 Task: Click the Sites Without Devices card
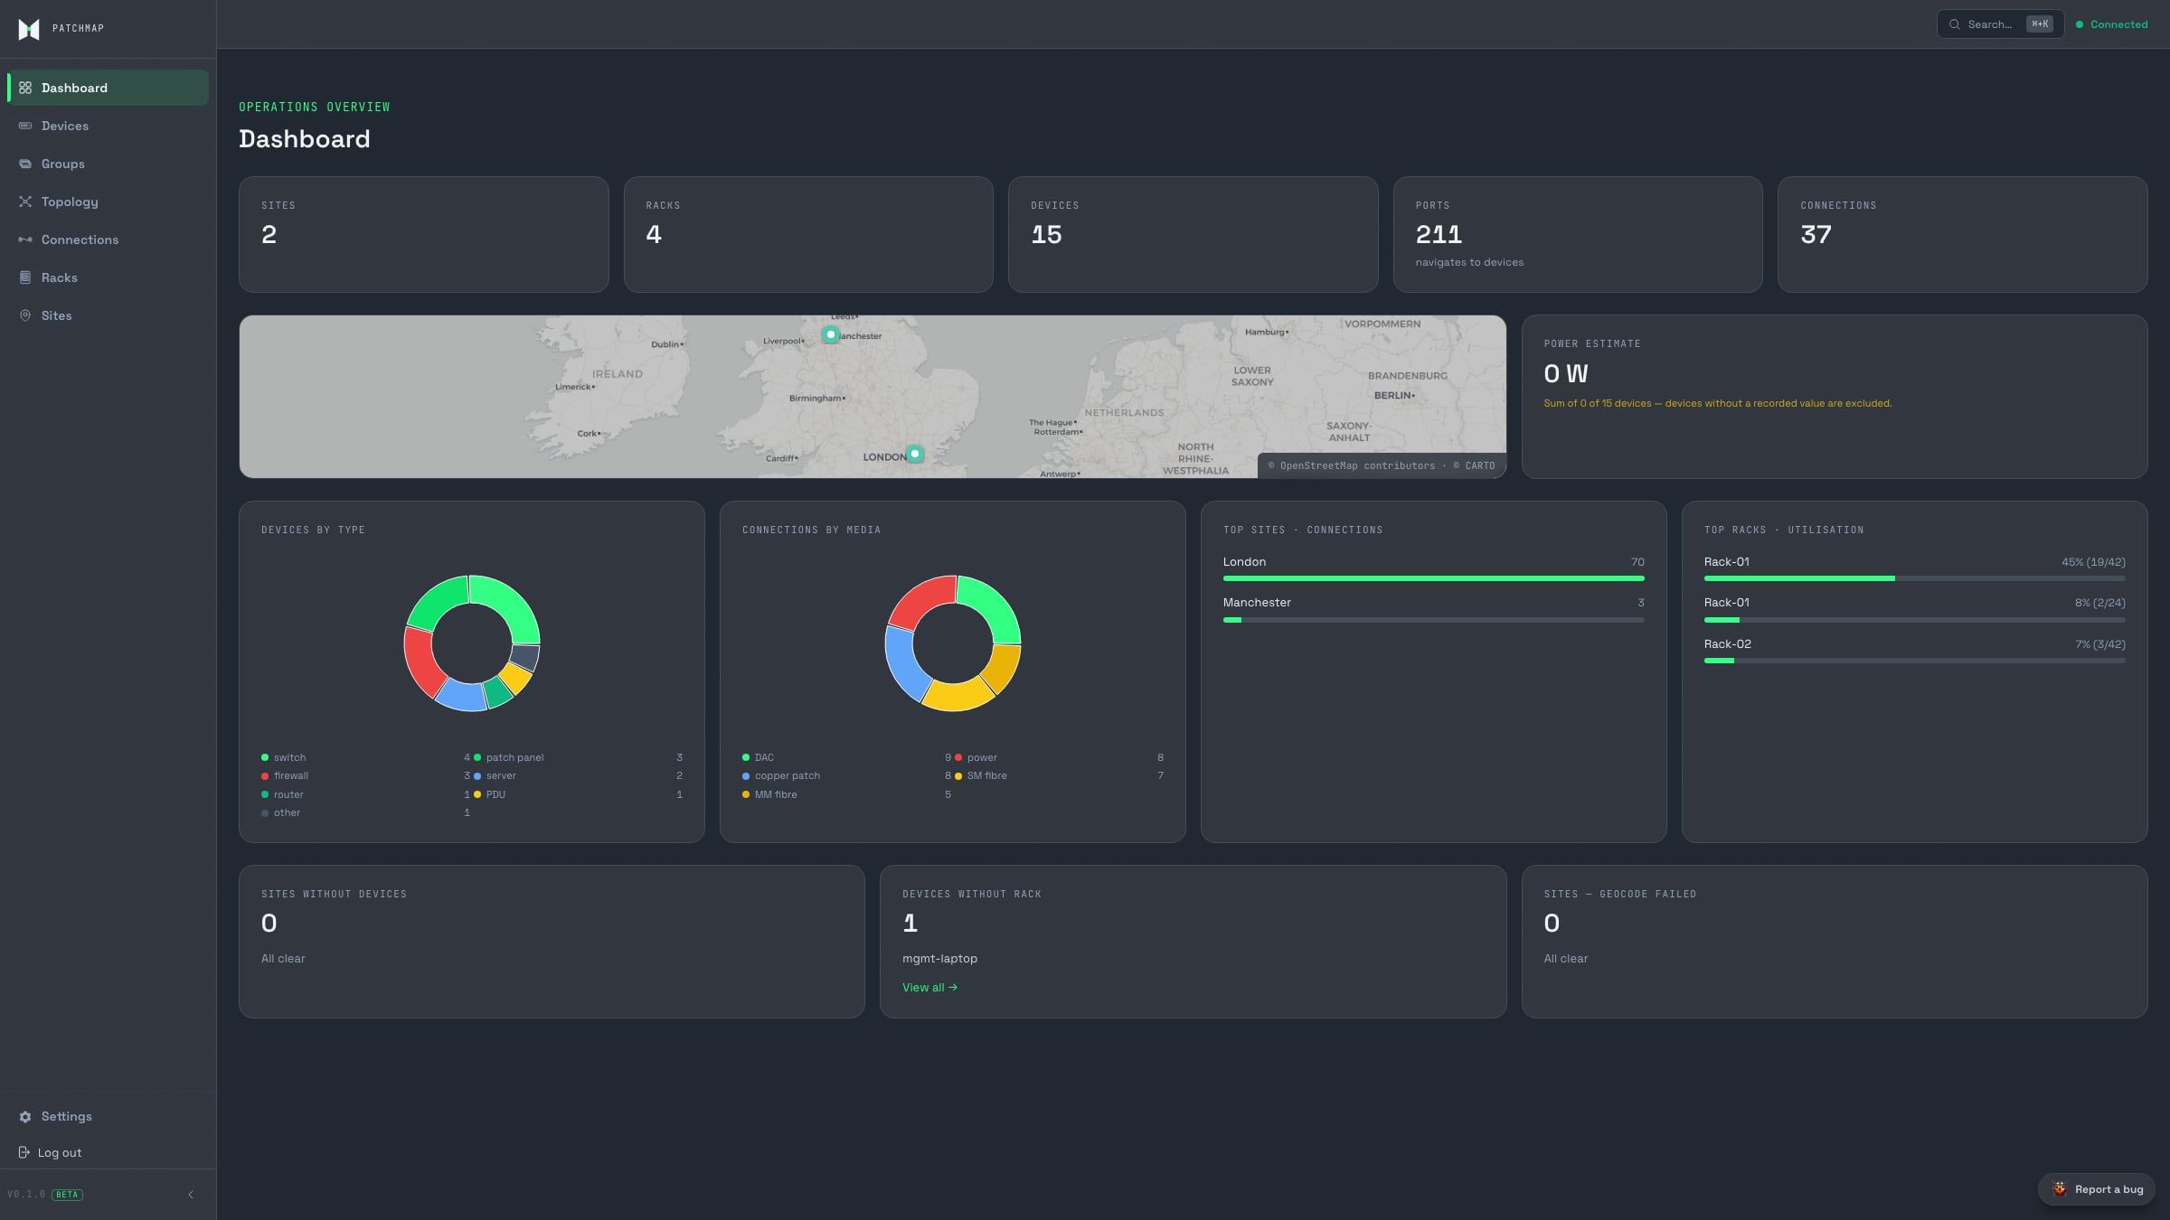point(552,942)
